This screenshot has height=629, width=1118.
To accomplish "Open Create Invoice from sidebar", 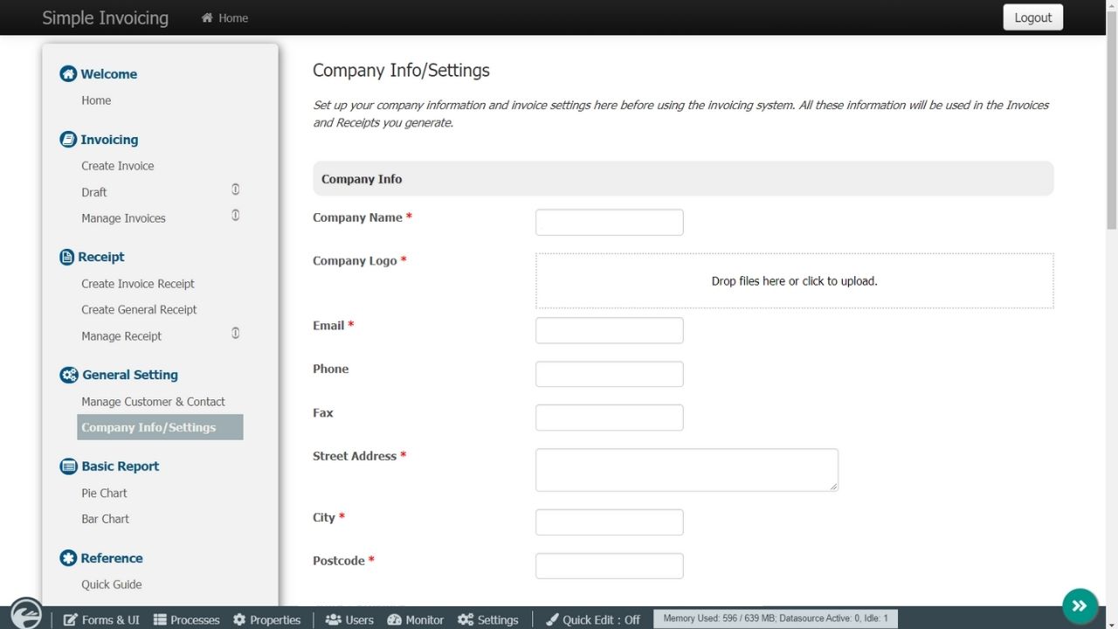I will tap(118, 166).
